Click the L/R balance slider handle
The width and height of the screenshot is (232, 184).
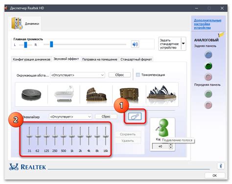25,45
